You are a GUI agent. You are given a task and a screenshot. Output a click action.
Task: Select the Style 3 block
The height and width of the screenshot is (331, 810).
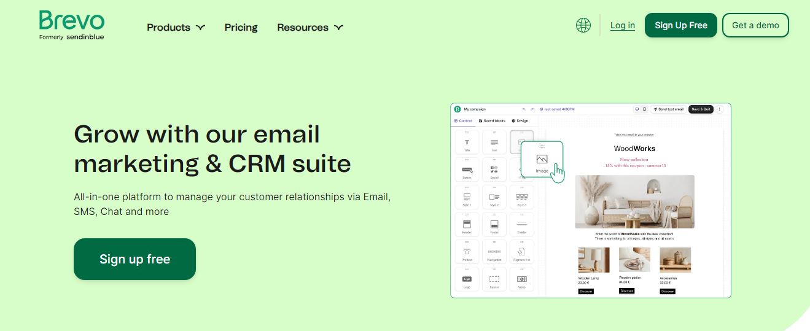pyautogui.click(x=522, y=197)
